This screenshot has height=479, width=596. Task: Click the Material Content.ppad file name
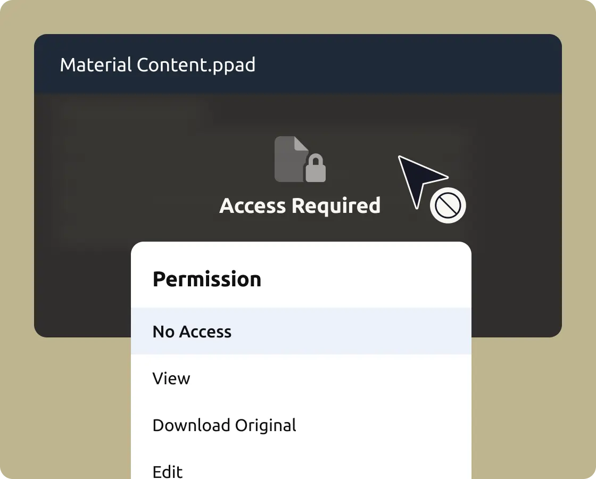pyautogui.click(x=158, y=65)
